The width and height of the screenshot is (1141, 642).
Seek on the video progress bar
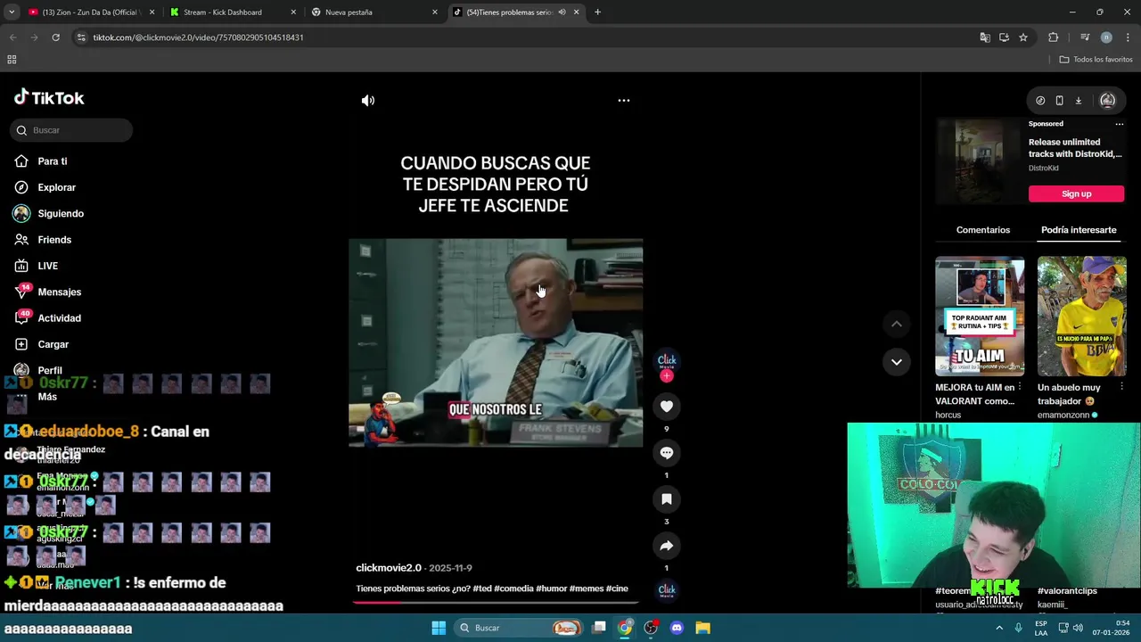pyautogui.click(x=496, y=602)
